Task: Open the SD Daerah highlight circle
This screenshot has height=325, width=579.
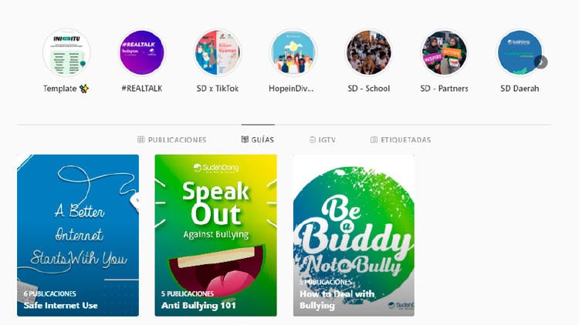Action: pyautogui.click(x=520, y=52)
